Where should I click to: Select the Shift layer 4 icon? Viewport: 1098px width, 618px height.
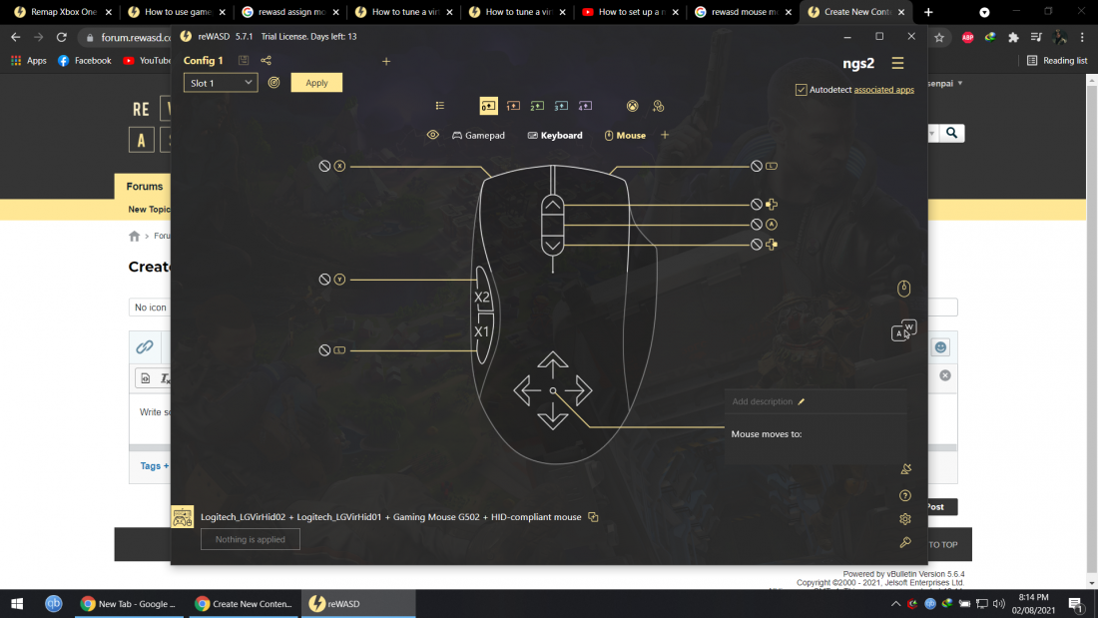pos(585,106)
